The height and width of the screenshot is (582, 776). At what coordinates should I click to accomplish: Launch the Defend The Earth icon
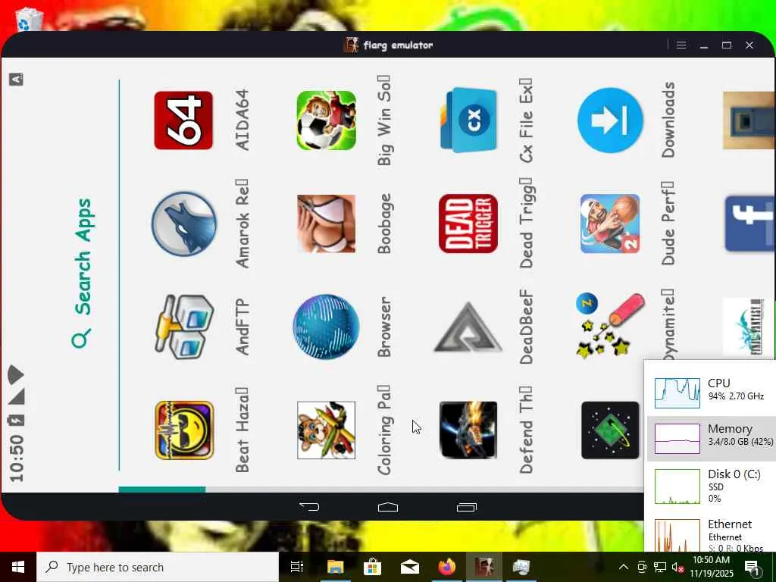pos(468,430)
